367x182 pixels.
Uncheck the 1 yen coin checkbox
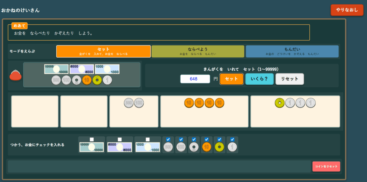[x=232, y=139]
